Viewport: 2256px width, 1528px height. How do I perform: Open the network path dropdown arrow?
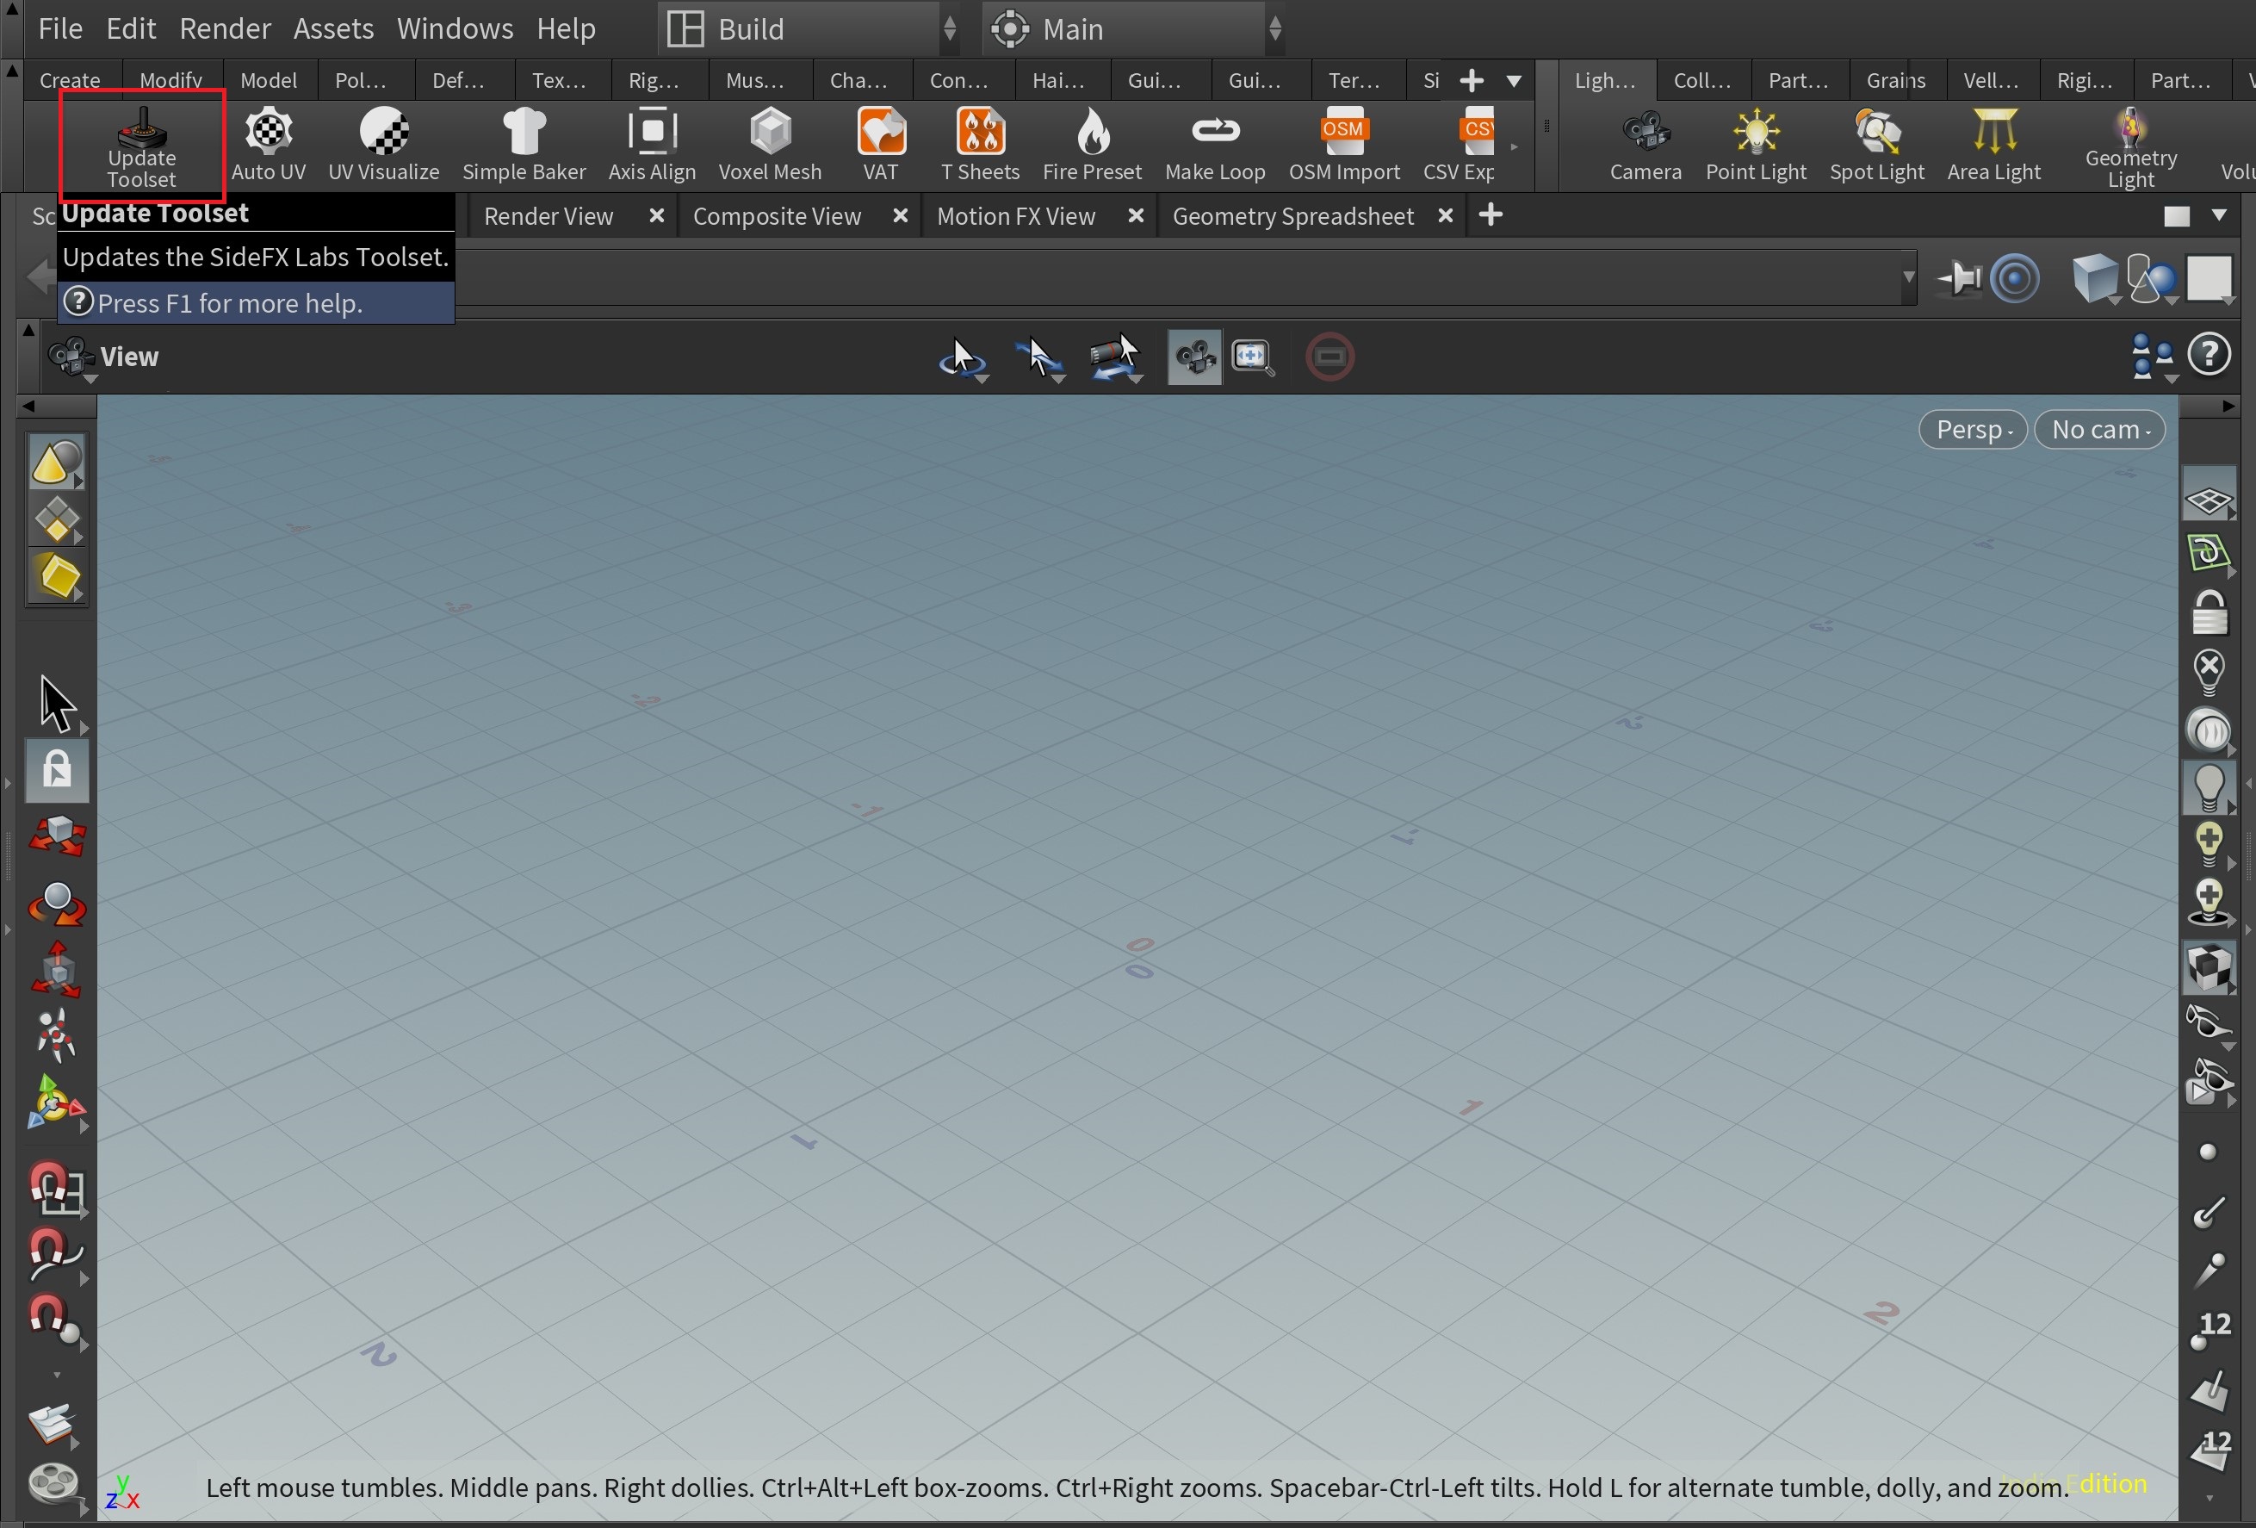point(1907,277)
